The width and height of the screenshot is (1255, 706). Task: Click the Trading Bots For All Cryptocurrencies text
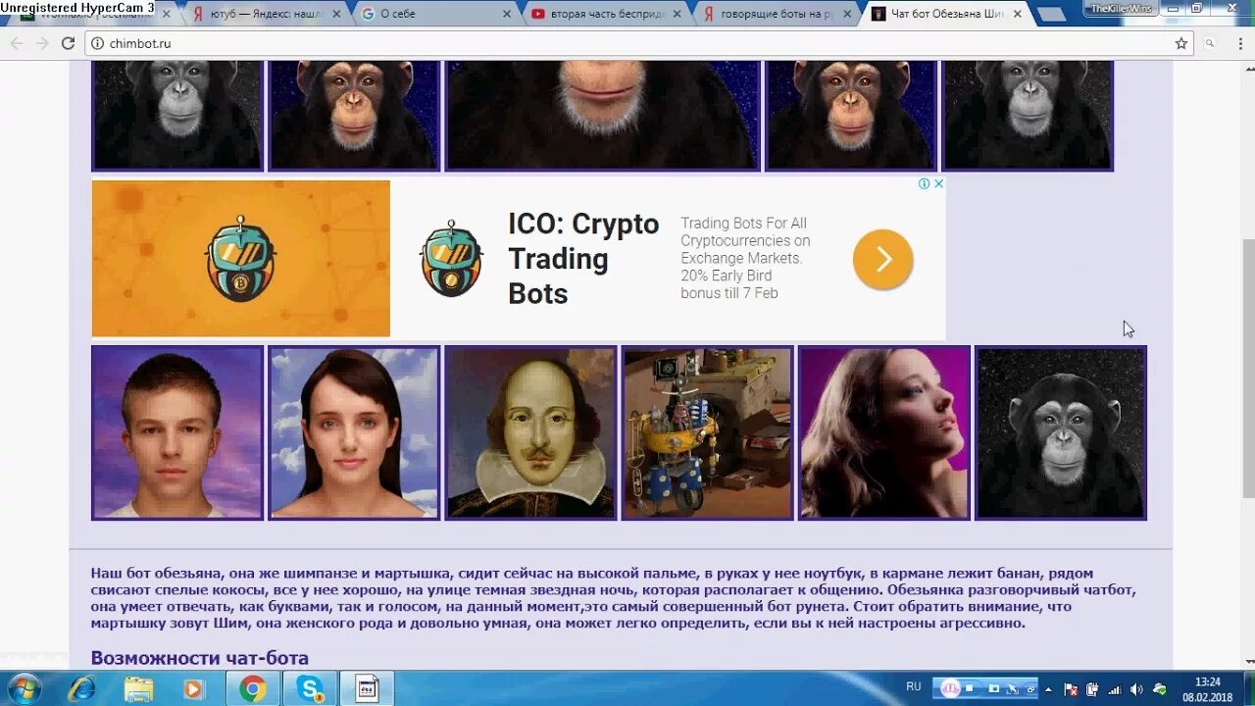pos(745,258)
